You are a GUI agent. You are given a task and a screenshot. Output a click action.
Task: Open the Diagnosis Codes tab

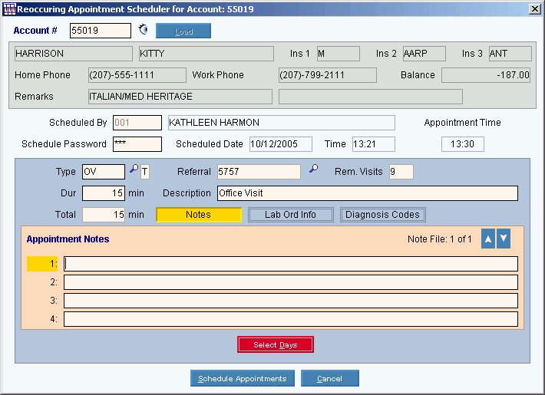coord(383,215)
